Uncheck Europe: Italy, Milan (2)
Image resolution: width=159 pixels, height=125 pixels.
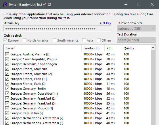tap(7, 113)
